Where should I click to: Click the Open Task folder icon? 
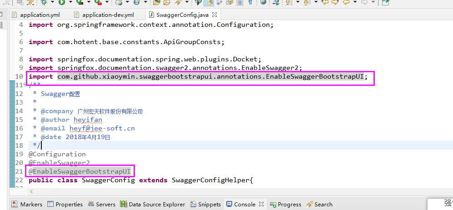tap(167, 2)
